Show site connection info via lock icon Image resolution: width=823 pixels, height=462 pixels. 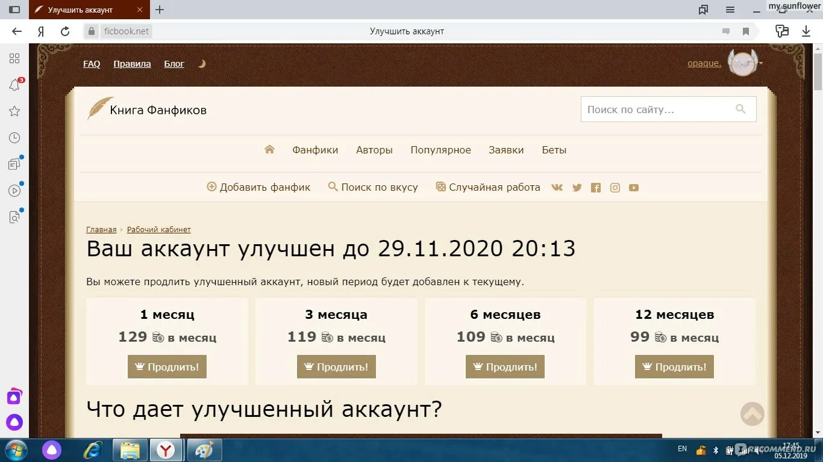pyautogui.click(x=92, y=31)
